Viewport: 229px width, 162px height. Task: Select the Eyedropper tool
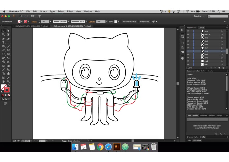tap(3, 70)
